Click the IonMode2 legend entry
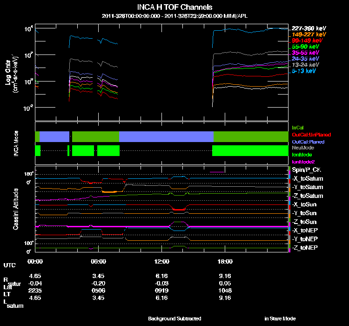This screenshot has width=349, height=326. tap(303, 162)
